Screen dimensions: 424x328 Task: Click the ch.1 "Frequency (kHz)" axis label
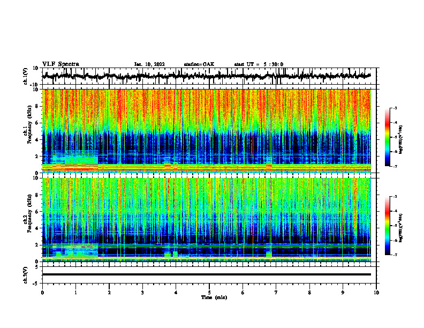29,123
